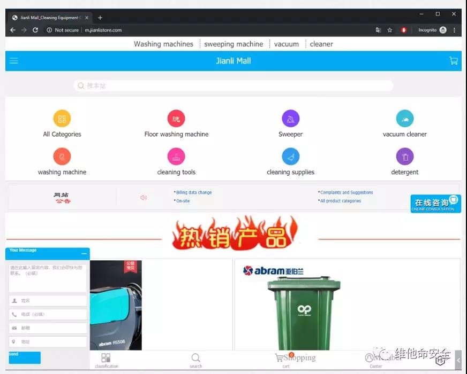Screen dimensions: 467x374
Task: Open the Billing data change link
Action: tap(194, 192)
